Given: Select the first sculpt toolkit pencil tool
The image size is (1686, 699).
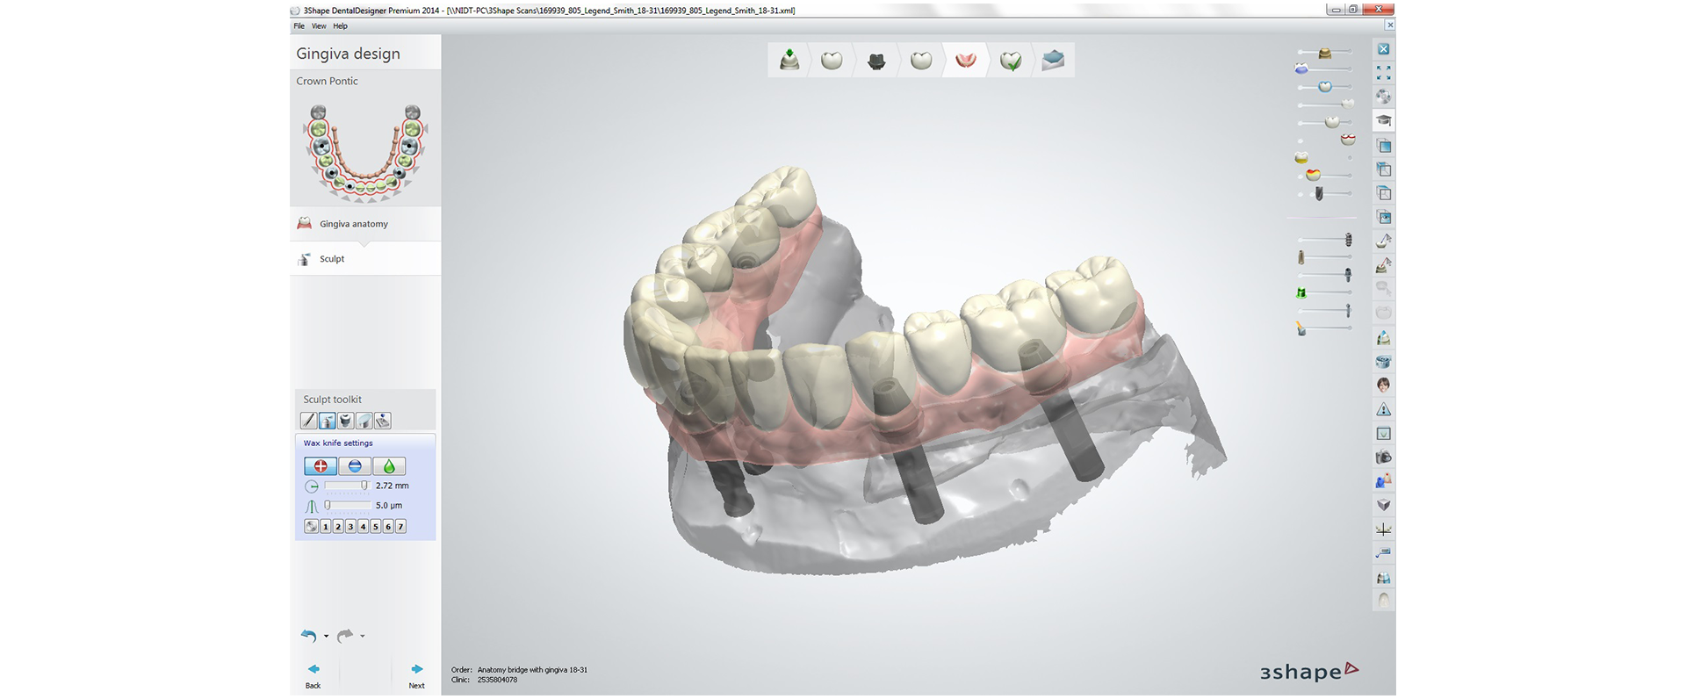Looking at the screenshot, I should coord(309,421).
